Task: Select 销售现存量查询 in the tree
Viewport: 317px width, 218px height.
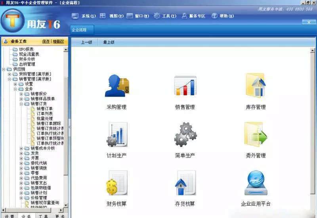Action: click(x=45, y=203)
